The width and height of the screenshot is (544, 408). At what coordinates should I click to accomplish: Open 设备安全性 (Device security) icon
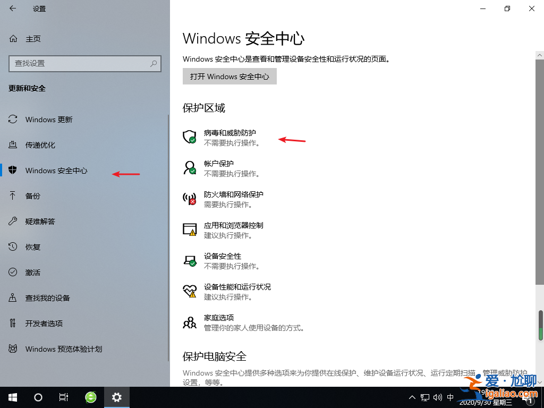[x=190, y=260]
